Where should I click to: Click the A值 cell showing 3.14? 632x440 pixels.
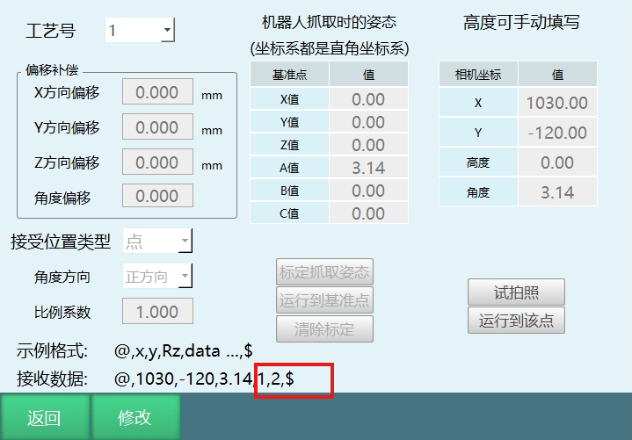coord(368,168)
